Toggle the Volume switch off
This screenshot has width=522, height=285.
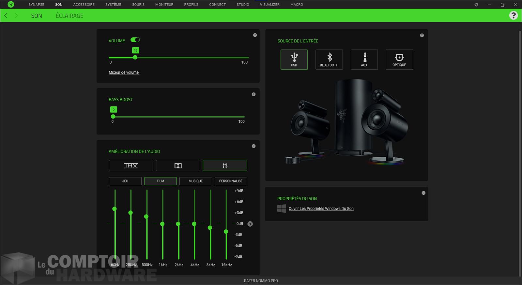pyautogui.click(x=135, y=40)
